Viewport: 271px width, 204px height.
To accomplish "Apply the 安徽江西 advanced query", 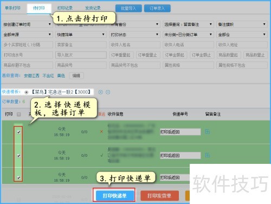I will (x=31, y=75).
